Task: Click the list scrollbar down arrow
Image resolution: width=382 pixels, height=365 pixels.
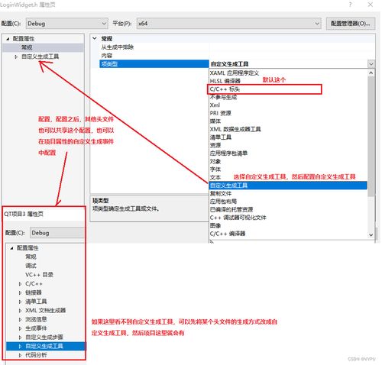Action: 371,235
